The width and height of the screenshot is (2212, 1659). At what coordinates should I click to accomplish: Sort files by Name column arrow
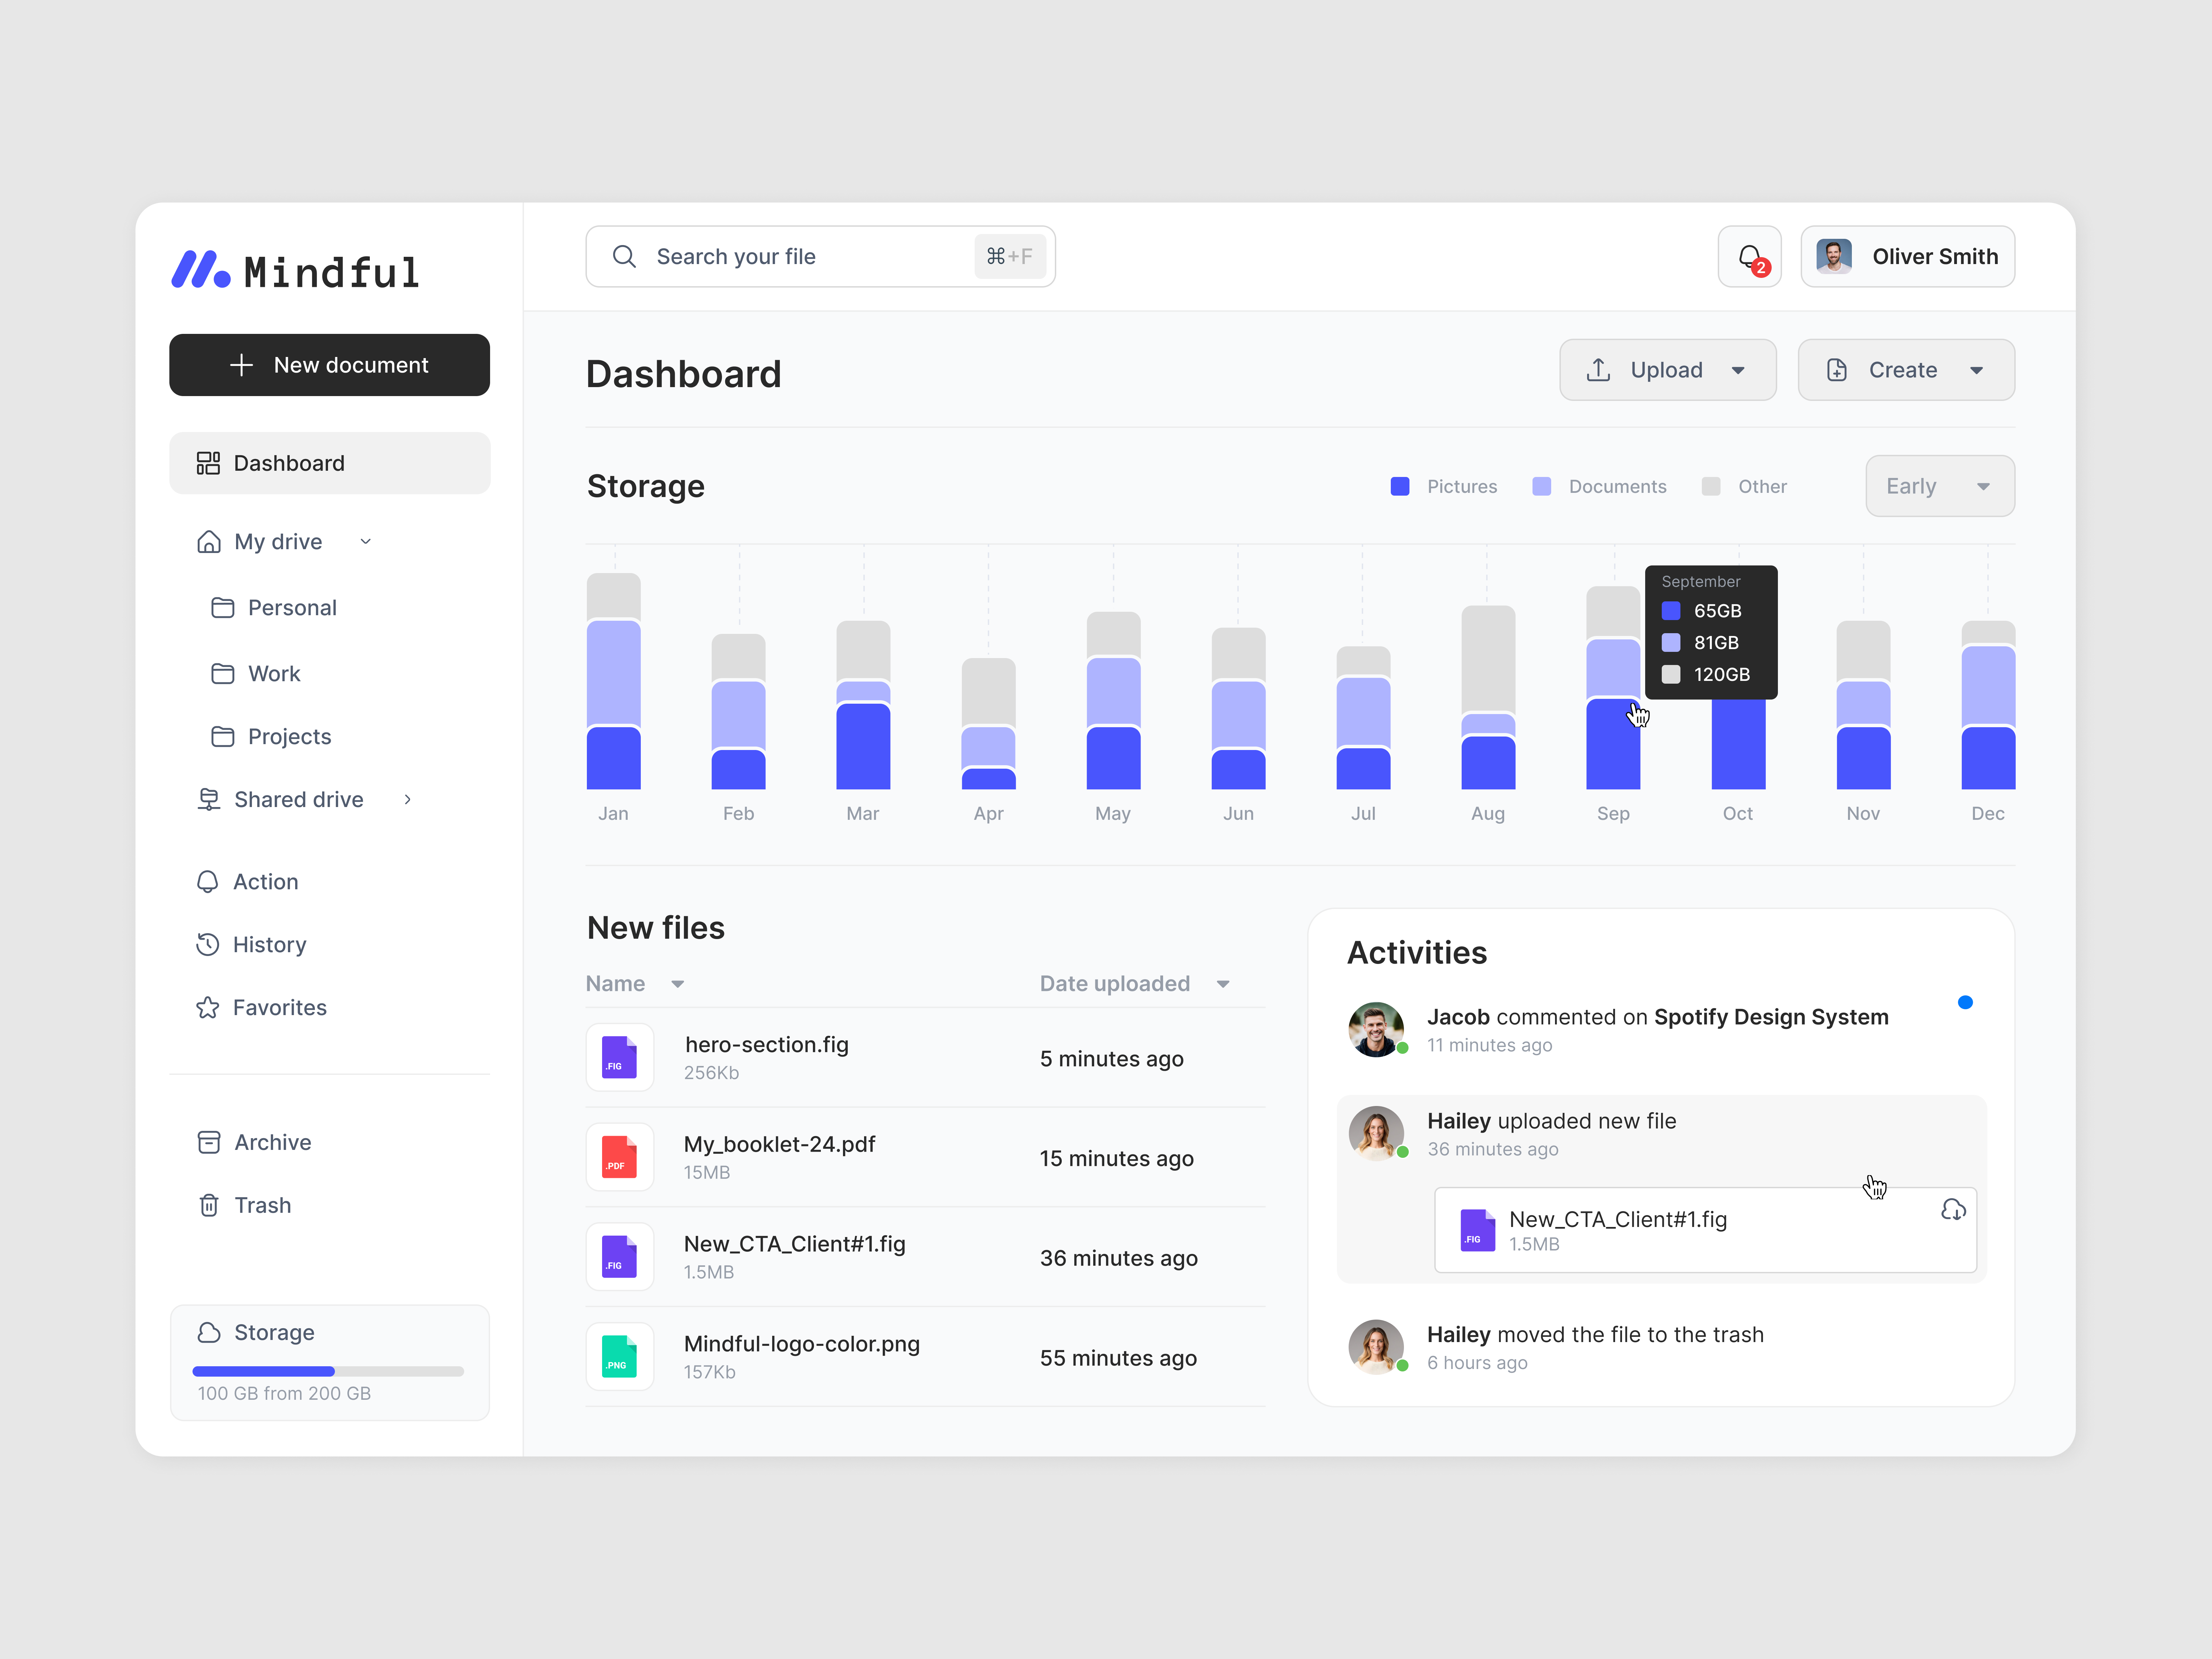point(678,984)
